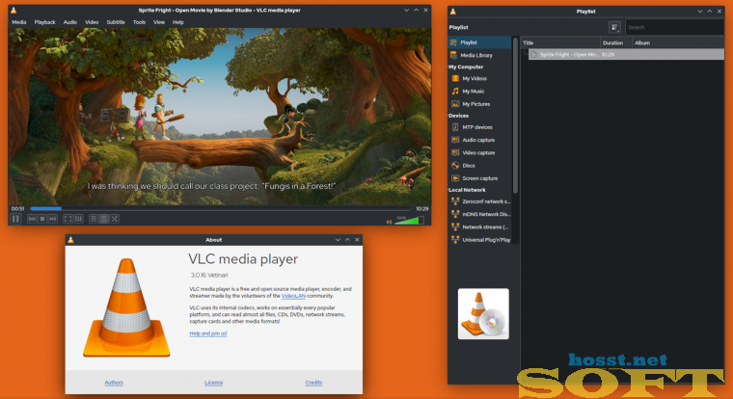Open the Video menu
The image size is (733, 399).
[x=92, y=22]
